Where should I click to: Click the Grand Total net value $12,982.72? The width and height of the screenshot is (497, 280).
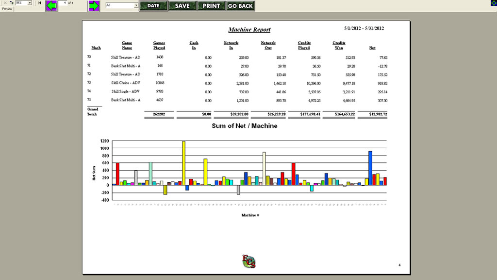pos(372,114)
